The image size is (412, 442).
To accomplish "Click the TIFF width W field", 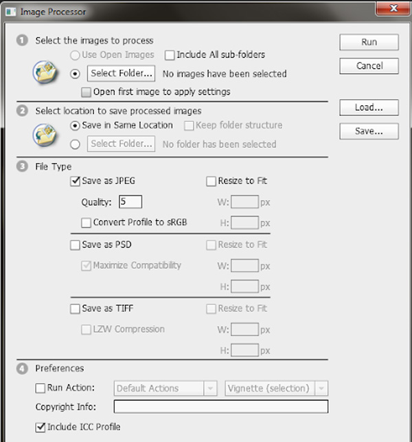I will [244, 329].
